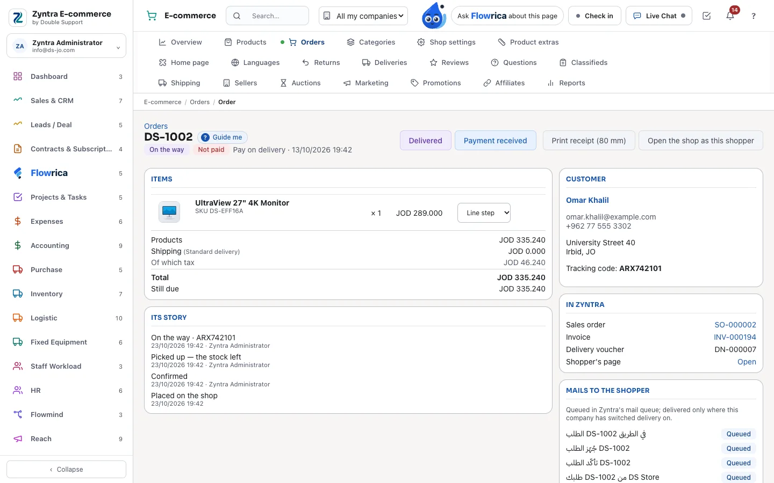Open the shopper's page link
Image resolution: width=774 pixels, height=483 pixels.
click(x=747, y=362)
